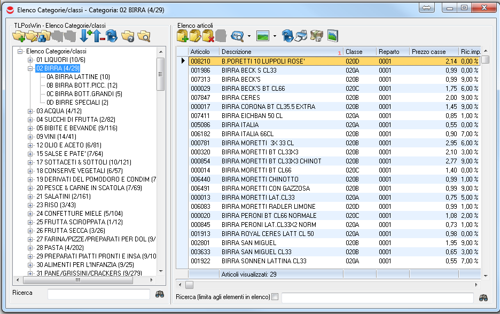Click the add new article icon
This screenshot has width=500, height=314.
(183, 36)
